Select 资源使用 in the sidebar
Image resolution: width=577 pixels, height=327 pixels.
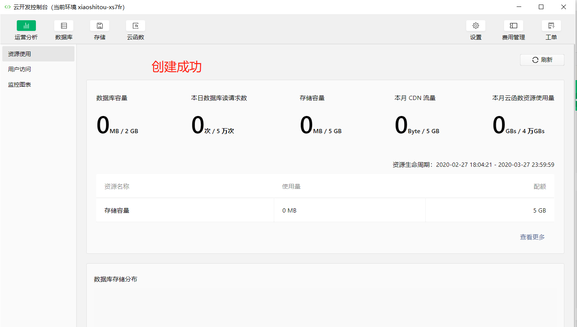click(x=38, y=54)
